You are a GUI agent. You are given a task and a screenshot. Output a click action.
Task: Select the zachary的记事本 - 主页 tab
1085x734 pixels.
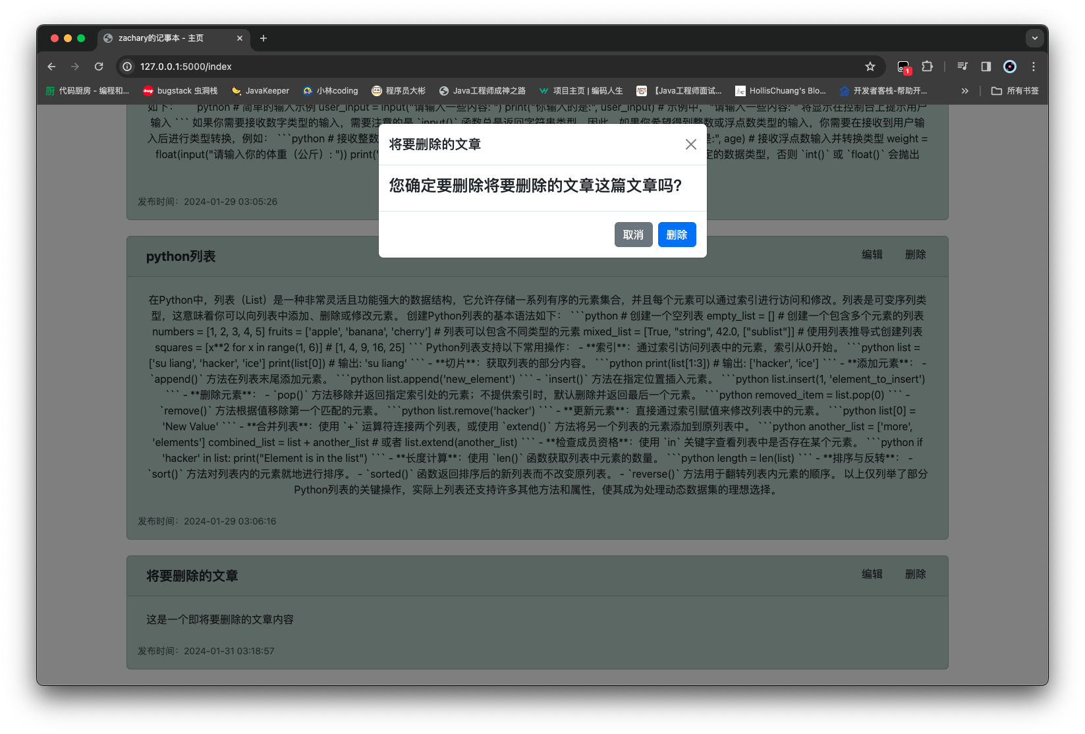point(174,38)
